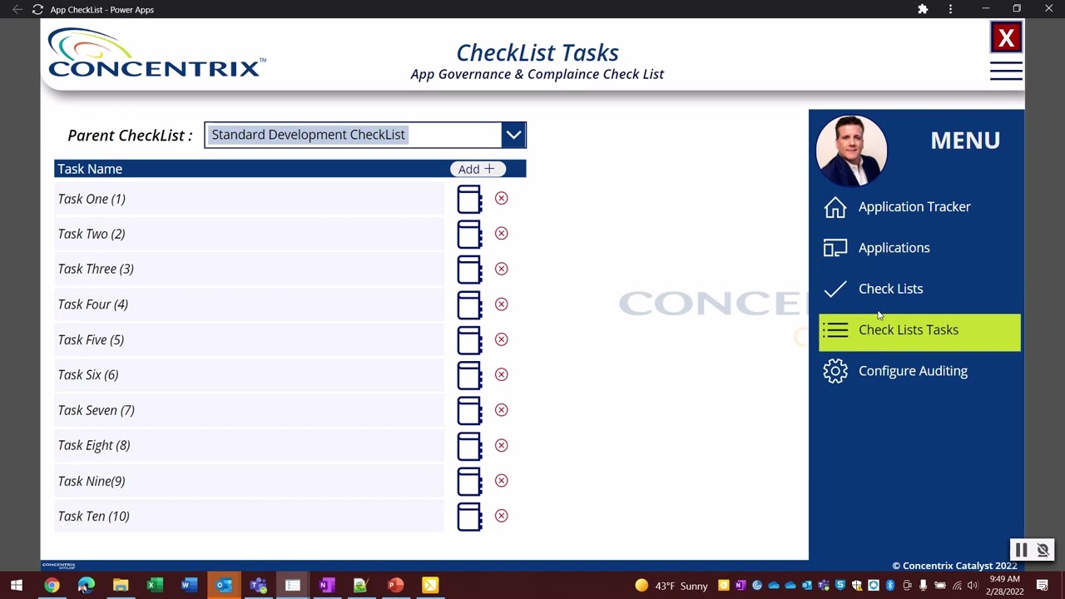Delete Task Seven (7) with red X
1065x599 pixels.
click(x=501, y=409)
